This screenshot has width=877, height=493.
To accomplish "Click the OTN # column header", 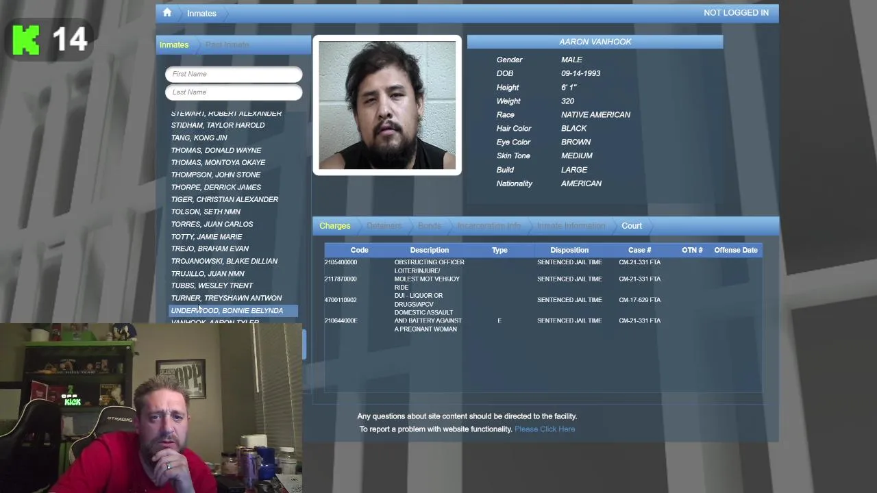I will click(692, 250).
